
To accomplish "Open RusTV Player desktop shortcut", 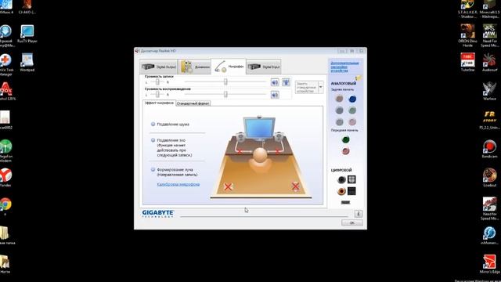I will [27, 34].
